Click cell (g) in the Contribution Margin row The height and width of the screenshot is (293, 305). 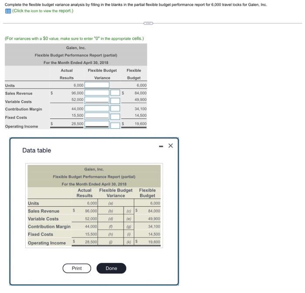pyautogui.click(x=129, y=226)
